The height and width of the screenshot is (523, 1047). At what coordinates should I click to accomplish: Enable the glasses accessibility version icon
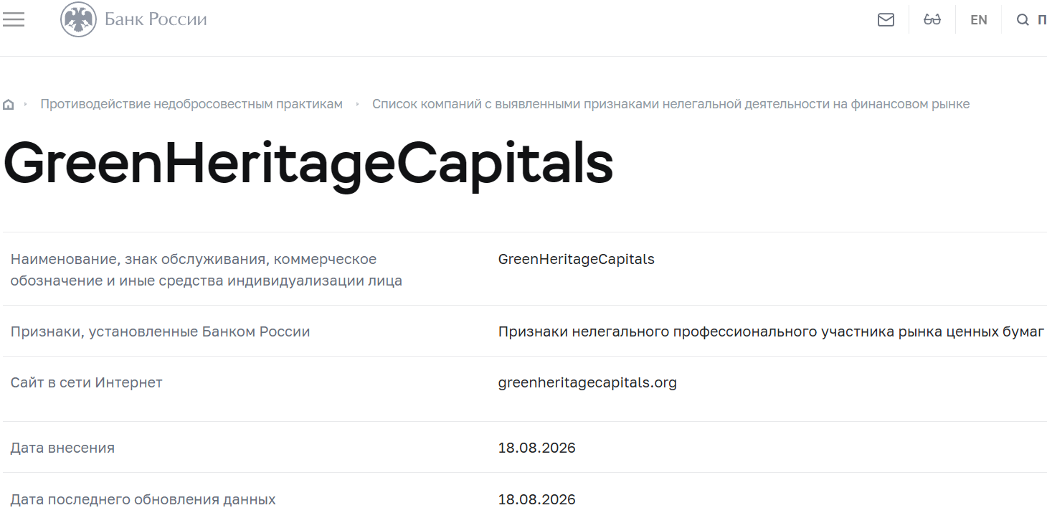[x=932, y=20]
